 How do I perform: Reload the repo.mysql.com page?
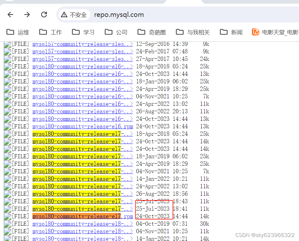coord(44,14)
